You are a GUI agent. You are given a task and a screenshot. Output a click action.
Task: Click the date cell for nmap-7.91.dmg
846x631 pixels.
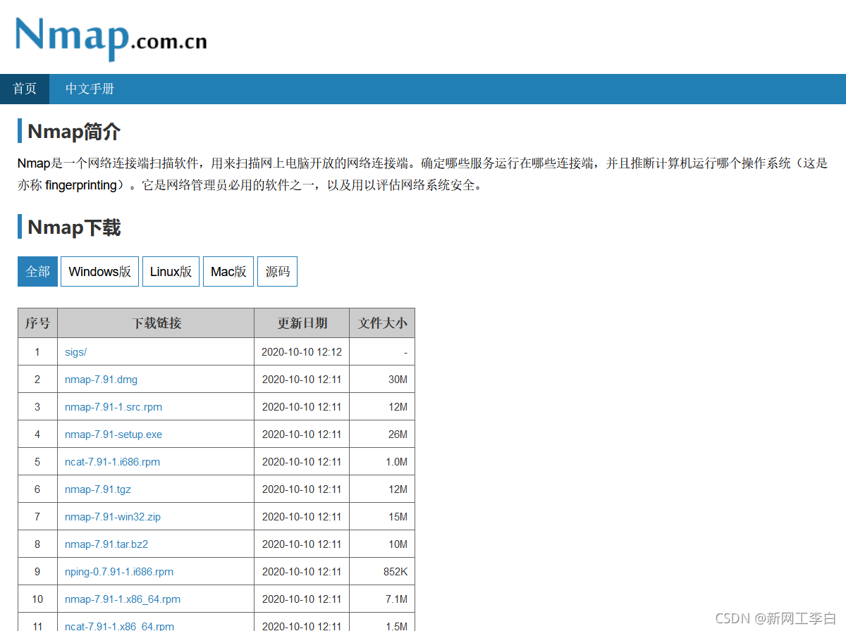(x=302, y=380)
